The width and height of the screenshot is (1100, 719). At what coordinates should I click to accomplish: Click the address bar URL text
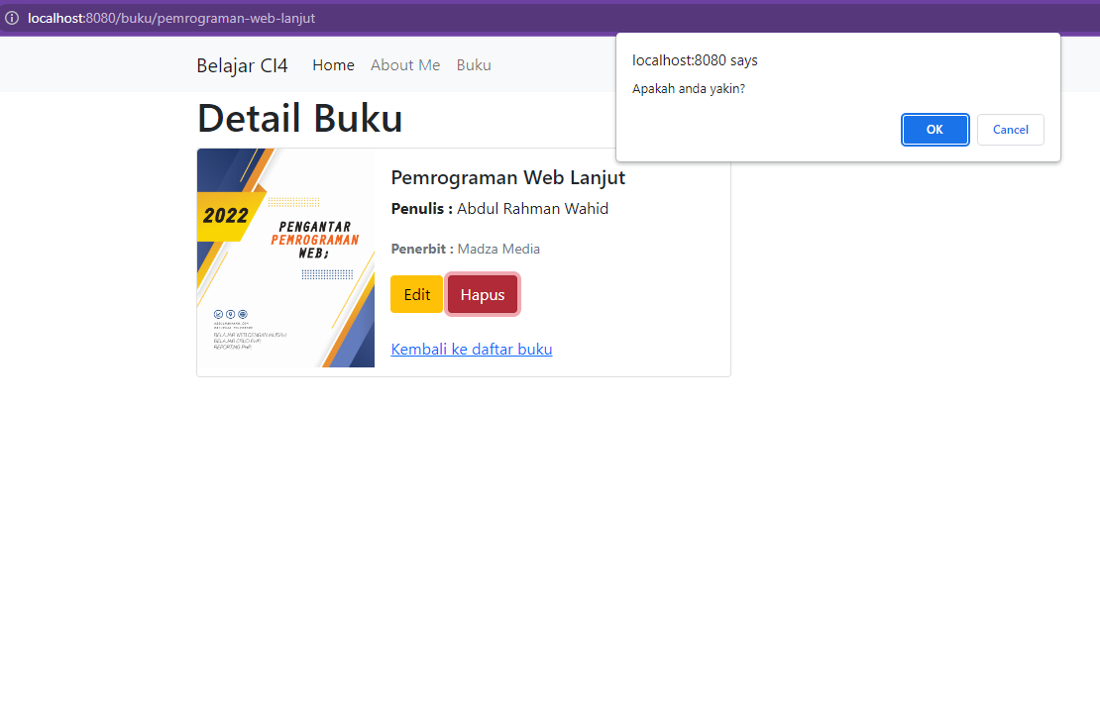point(171,18)
